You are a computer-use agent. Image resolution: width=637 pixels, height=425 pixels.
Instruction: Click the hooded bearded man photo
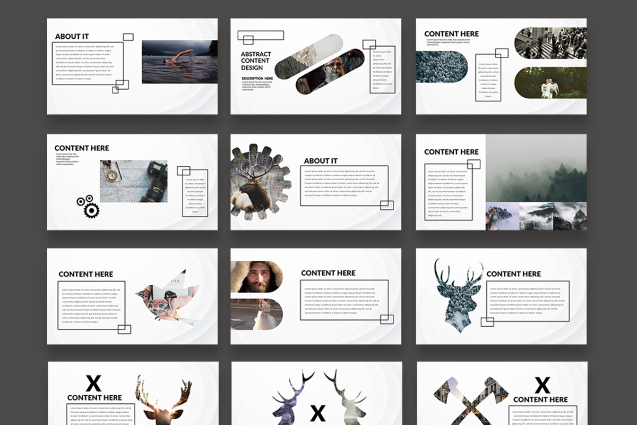tap(257, 277)
